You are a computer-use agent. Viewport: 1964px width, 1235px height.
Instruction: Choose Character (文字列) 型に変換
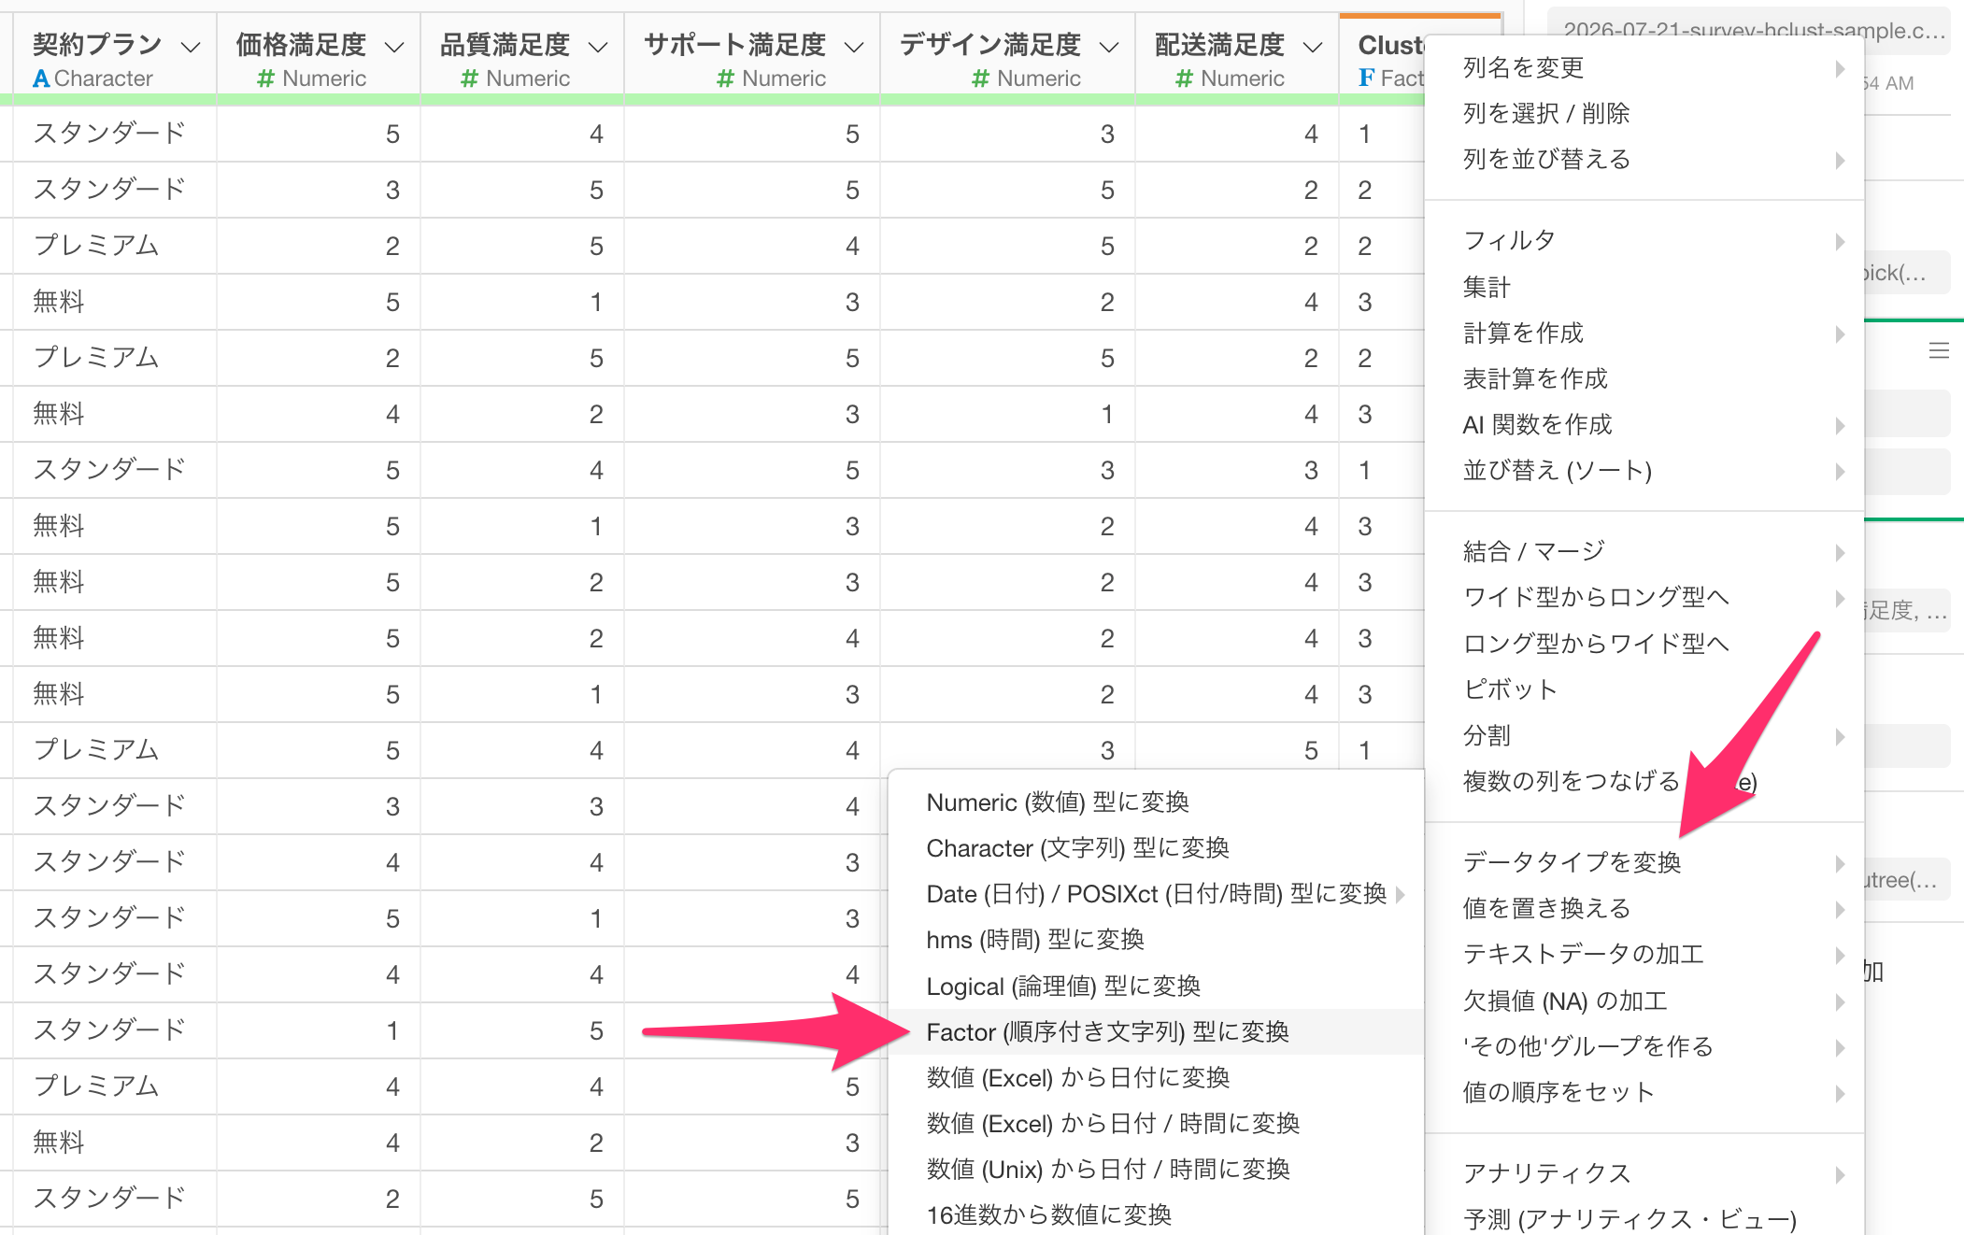[x=1157, y=848]
